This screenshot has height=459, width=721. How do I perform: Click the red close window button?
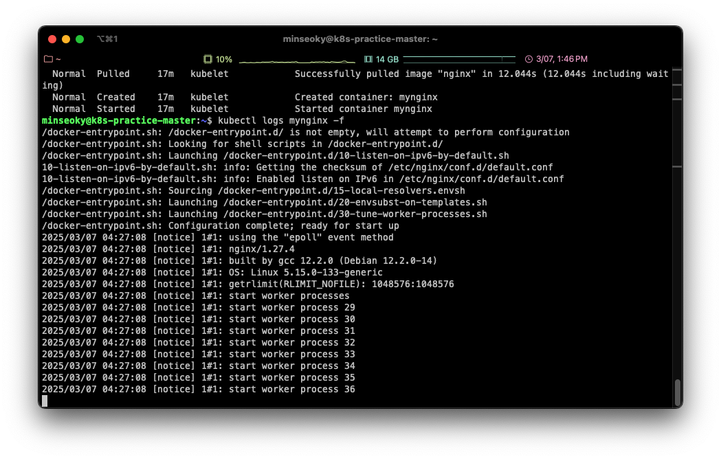(x=52, y=39)
